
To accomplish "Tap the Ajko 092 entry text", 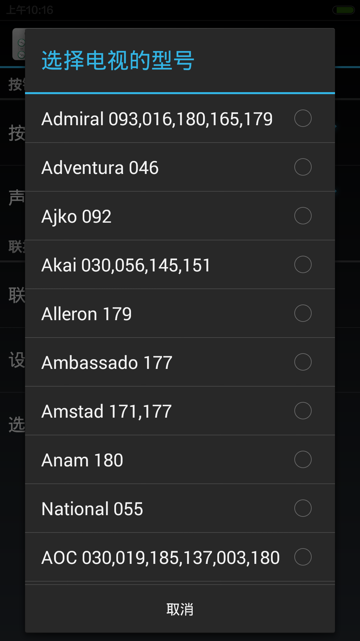I will tap(76, 217).
